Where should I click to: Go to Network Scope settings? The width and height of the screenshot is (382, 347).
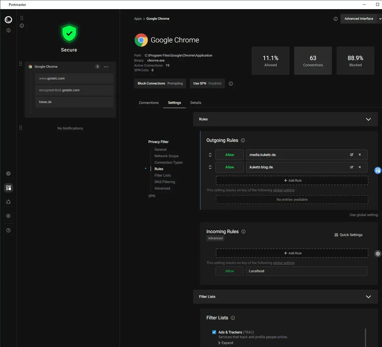click(167, 156)
